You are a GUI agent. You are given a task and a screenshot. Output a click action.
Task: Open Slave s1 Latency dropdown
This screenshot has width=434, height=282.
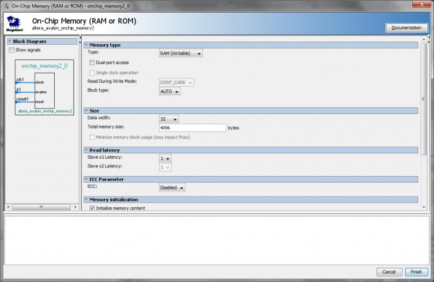click(x=165, y=159)
